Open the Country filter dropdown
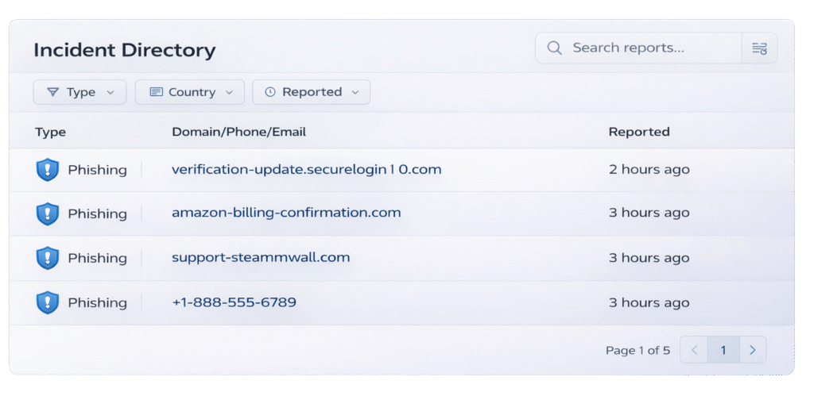Screen dimensions: 814x396 point(189,92)
